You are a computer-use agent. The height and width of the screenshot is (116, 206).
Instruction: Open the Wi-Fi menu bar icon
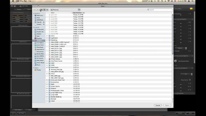pos(169,1)
